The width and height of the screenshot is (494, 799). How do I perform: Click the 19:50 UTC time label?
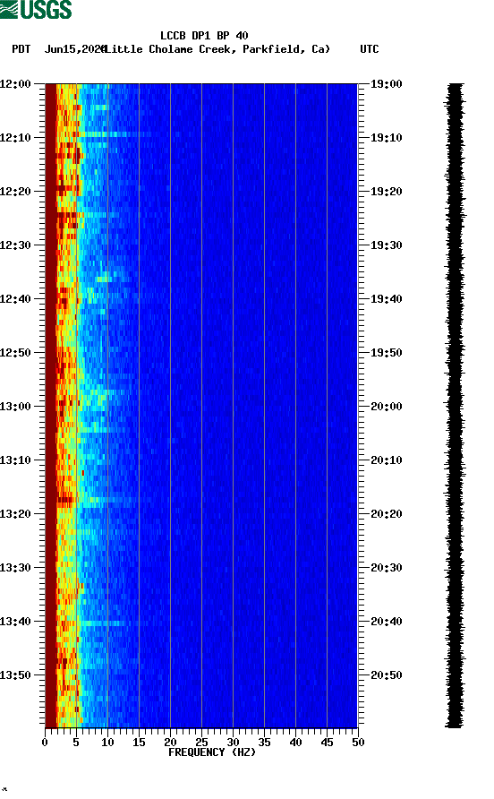click(386, 353)
